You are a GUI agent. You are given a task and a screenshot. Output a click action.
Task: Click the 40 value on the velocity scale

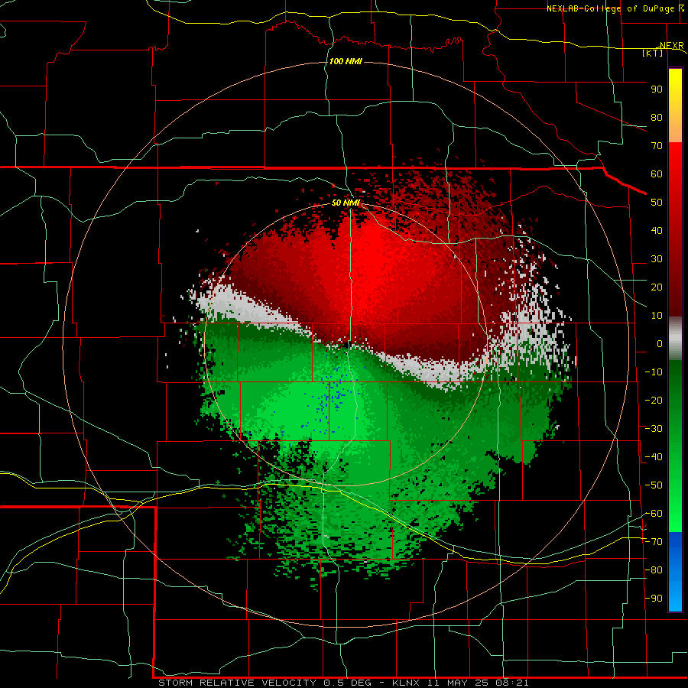[x=657, y=231]
